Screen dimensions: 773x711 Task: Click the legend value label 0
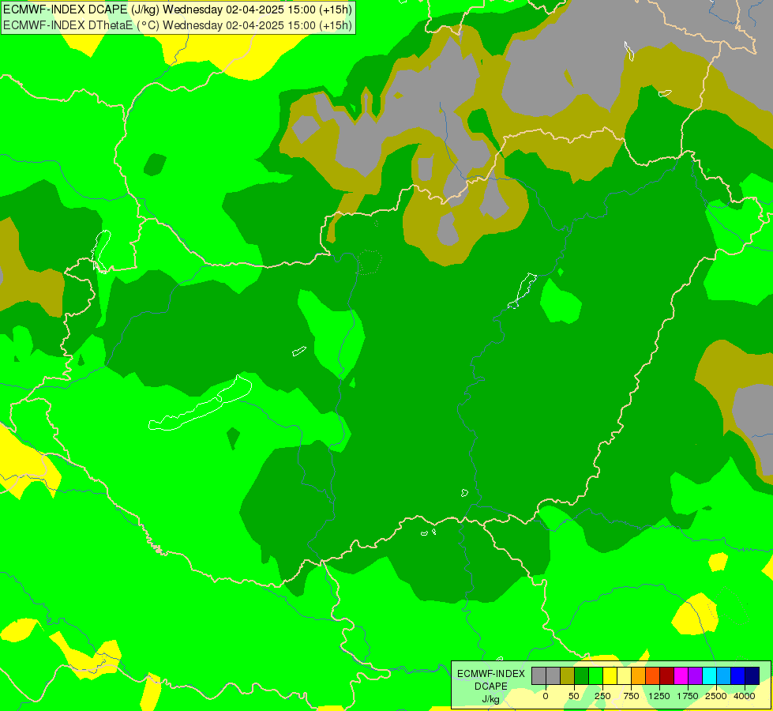click(546, 696)
